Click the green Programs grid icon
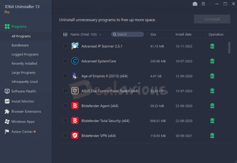 (x=7, y=27)
